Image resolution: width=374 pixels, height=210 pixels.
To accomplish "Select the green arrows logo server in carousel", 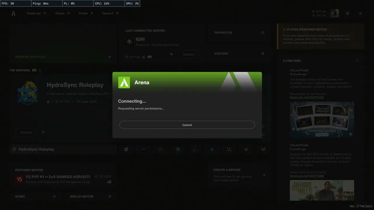I will [263, 149].
